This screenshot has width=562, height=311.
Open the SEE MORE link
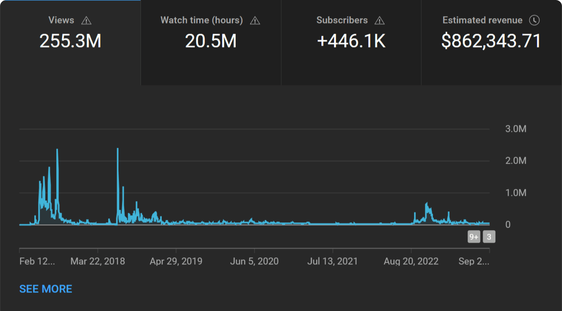[x=46, y=289]
